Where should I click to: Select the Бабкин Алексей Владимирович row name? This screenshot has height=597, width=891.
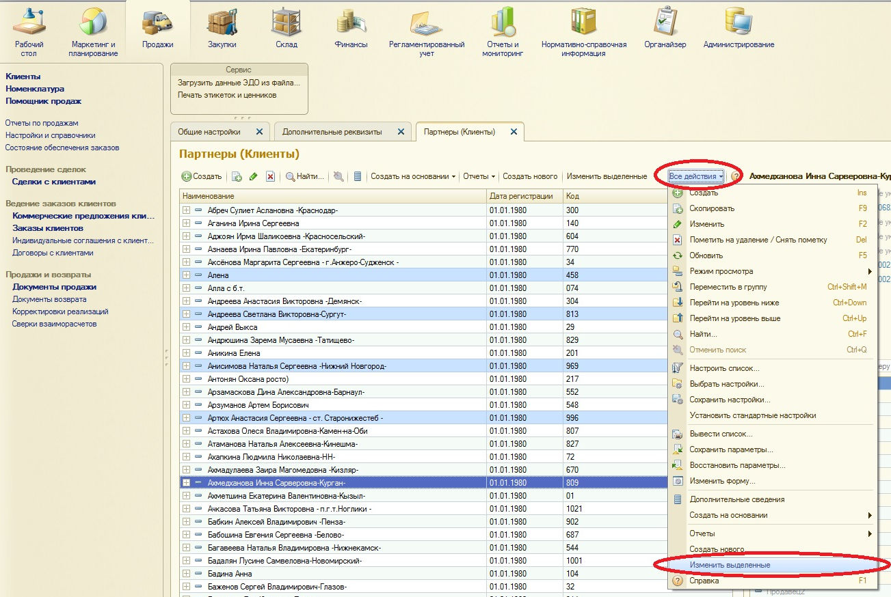(x=276, y=522)
